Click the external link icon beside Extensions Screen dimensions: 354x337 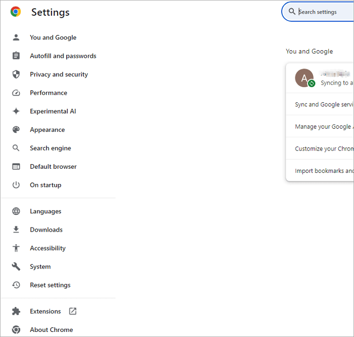point(73,311)
